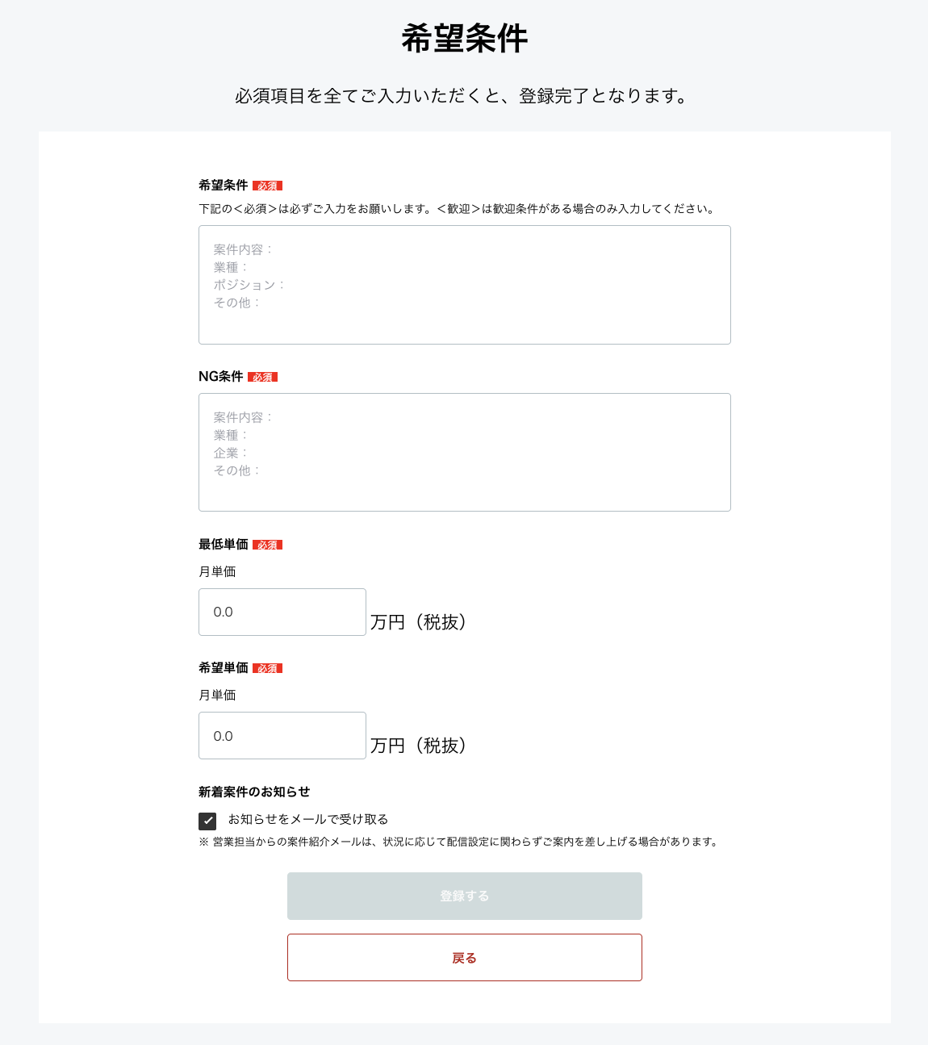
Task: Uncheck the email notification checkbox
Action: (x=207, y=821)
